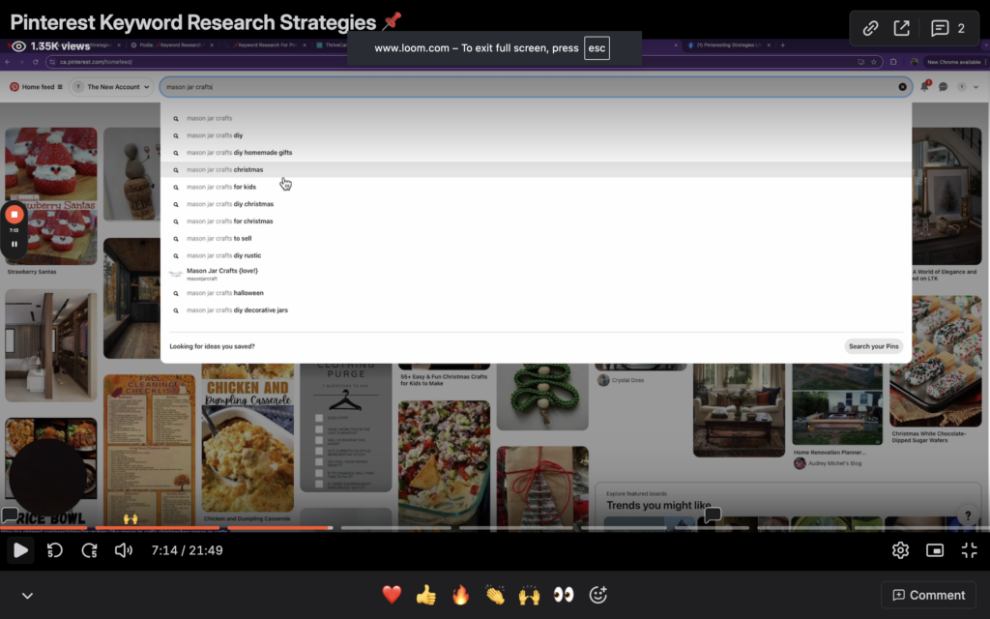Open video in new tab icon

tap(902, 28)
